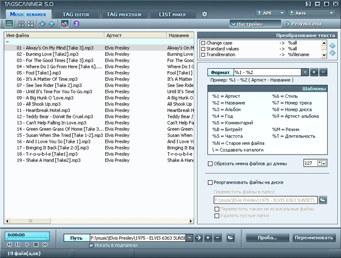The height and width of the screenshot is (258, 341).
Task: Toggle the Transliteration checkbox
Action: 203,54
